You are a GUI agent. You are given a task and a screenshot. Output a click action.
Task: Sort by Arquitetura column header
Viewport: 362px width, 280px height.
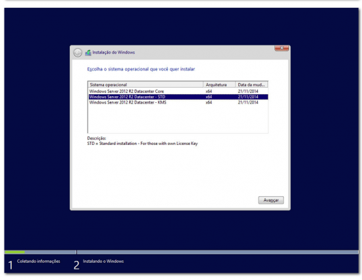point(219,84)
